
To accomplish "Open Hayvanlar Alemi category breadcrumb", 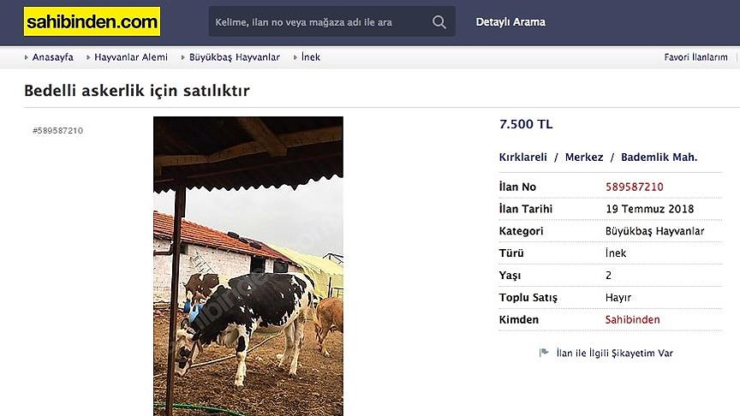I will [x=131, y=57].
